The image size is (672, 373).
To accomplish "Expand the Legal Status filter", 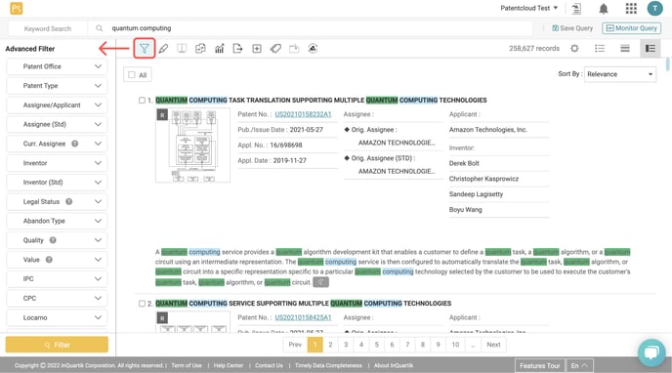I will coord(57,202).
